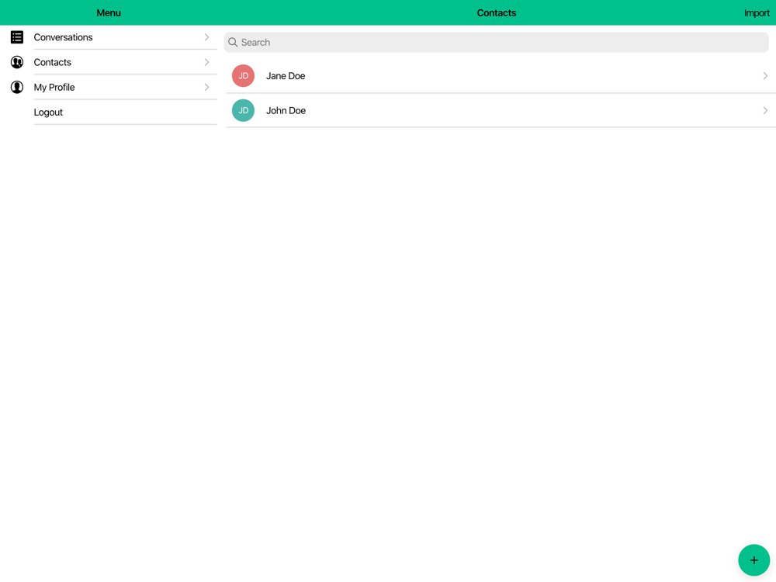Viewport: 776px width, 582px height.
Task: Select the John Doe contact name
Action: click(x=286, y=110)
